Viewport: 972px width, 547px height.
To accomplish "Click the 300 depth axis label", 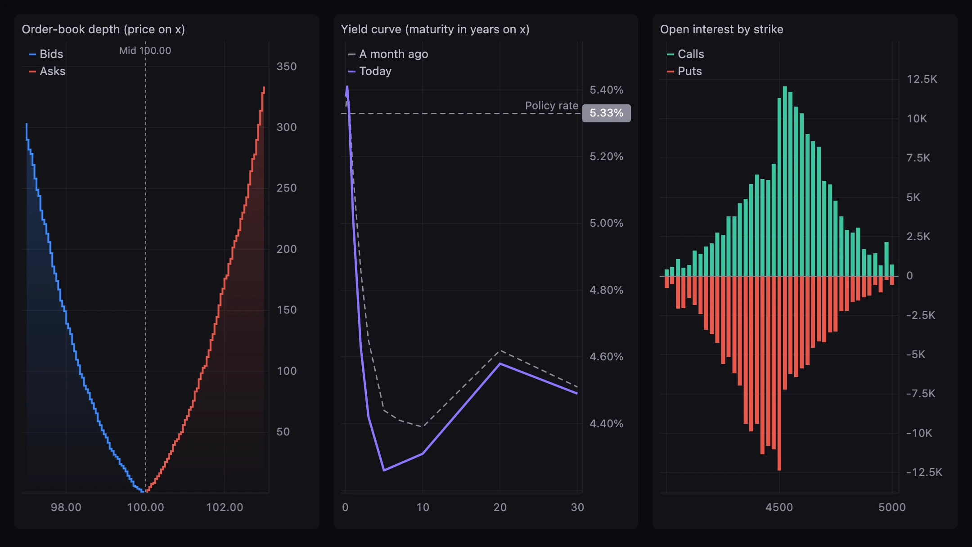I will tap(287, 127).
